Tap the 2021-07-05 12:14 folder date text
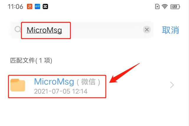This screenshot has width=189, height=126. [61, 91]
